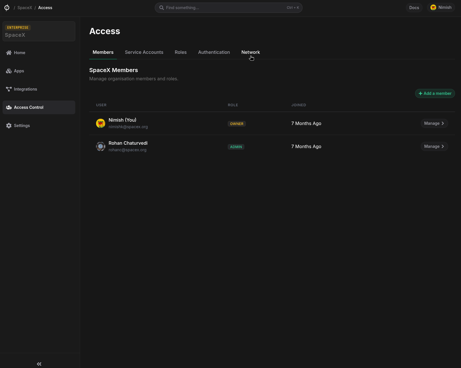Open Manage for Rohan Chaturvedi

434,146
